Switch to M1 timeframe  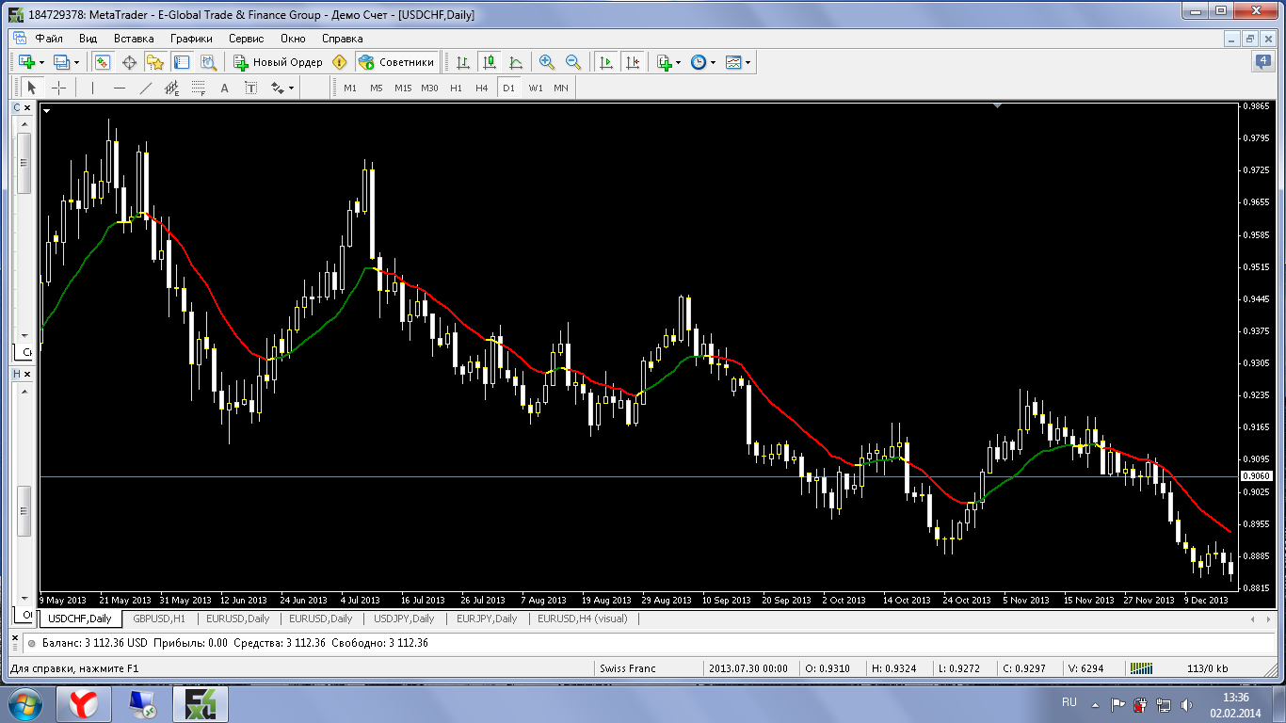point(350,88)
